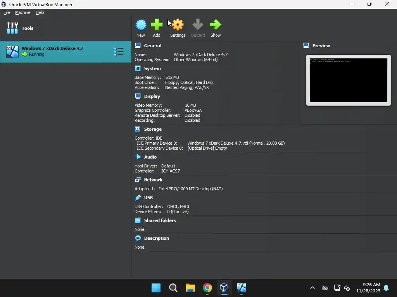
Task: Click 'Other Windows (64-bit)' operating system value
Action: pos(196,60)
